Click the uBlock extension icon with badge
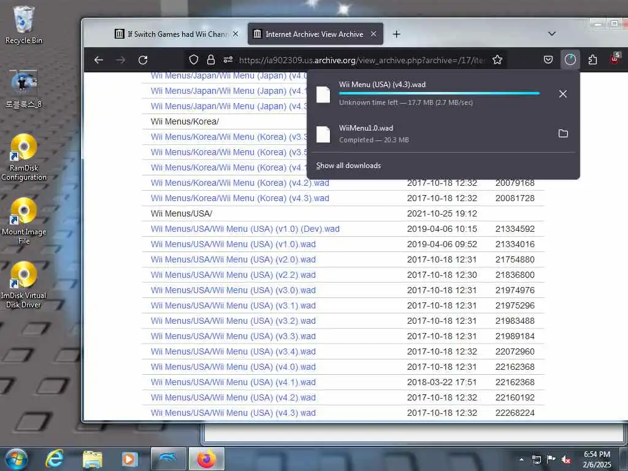This screenshot has height=471, width=628. tap(615, 59)
